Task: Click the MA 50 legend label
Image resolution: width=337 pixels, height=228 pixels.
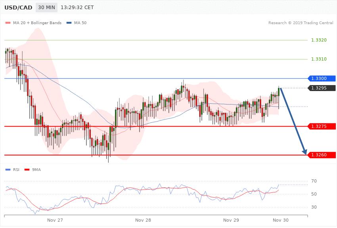Action: click(80, 23)
